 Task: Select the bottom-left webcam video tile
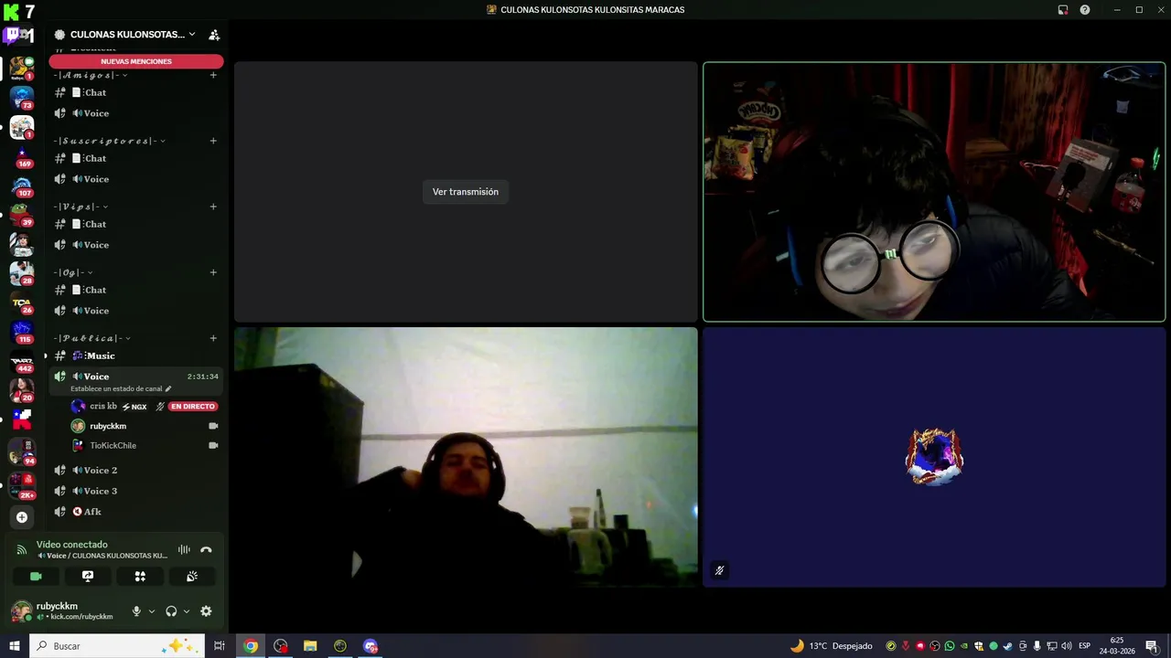[x=466, y=457]
